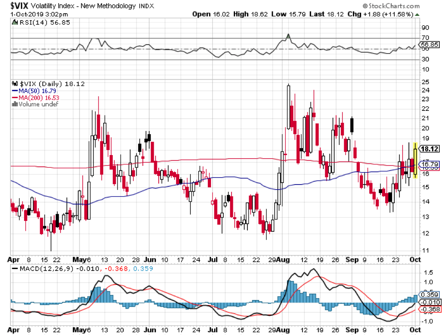Click the 11 price axis label
This screenshot has height=335, width=443.
(x=425, y=250)
